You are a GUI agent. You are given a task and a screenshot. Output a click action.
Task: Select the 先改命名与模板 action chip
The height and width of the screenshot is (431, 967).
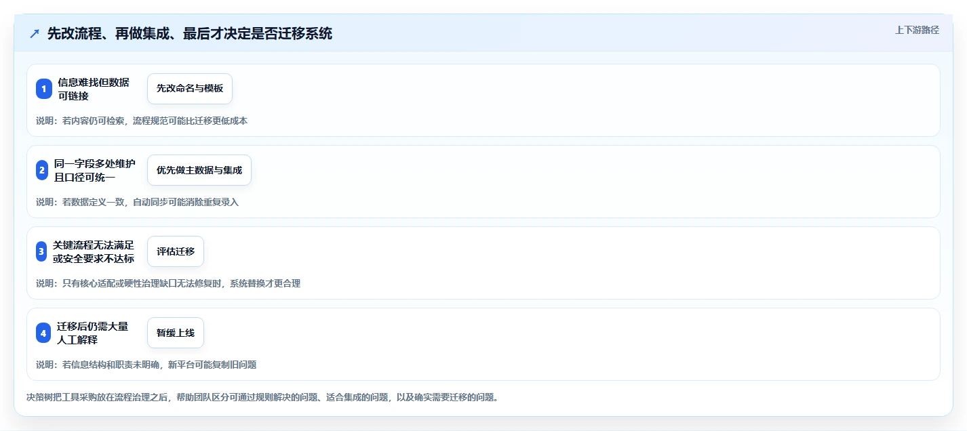point(190,89)
